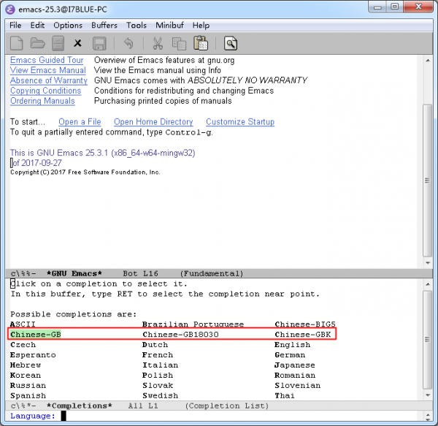Choose the Czech language completion
This screenshot has height=426, width=438.
pos(23,345)
